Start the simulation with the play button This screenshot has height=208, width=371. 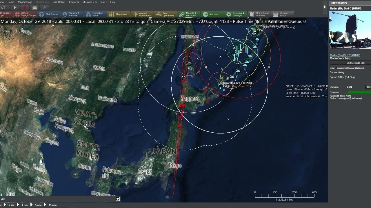coord(15,8)
